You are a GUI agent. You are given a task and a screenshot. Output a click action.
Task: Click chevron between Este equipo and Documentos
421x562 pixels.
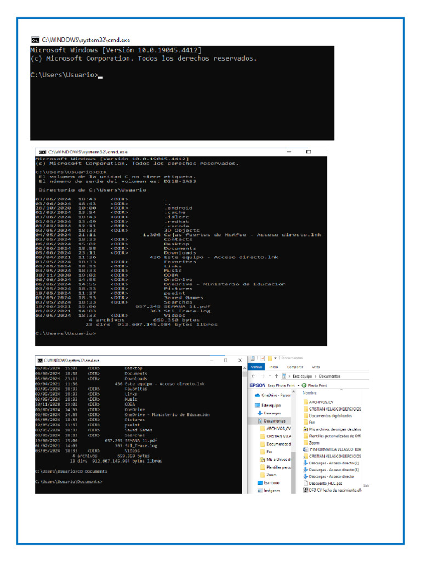(x=315, y=376)
